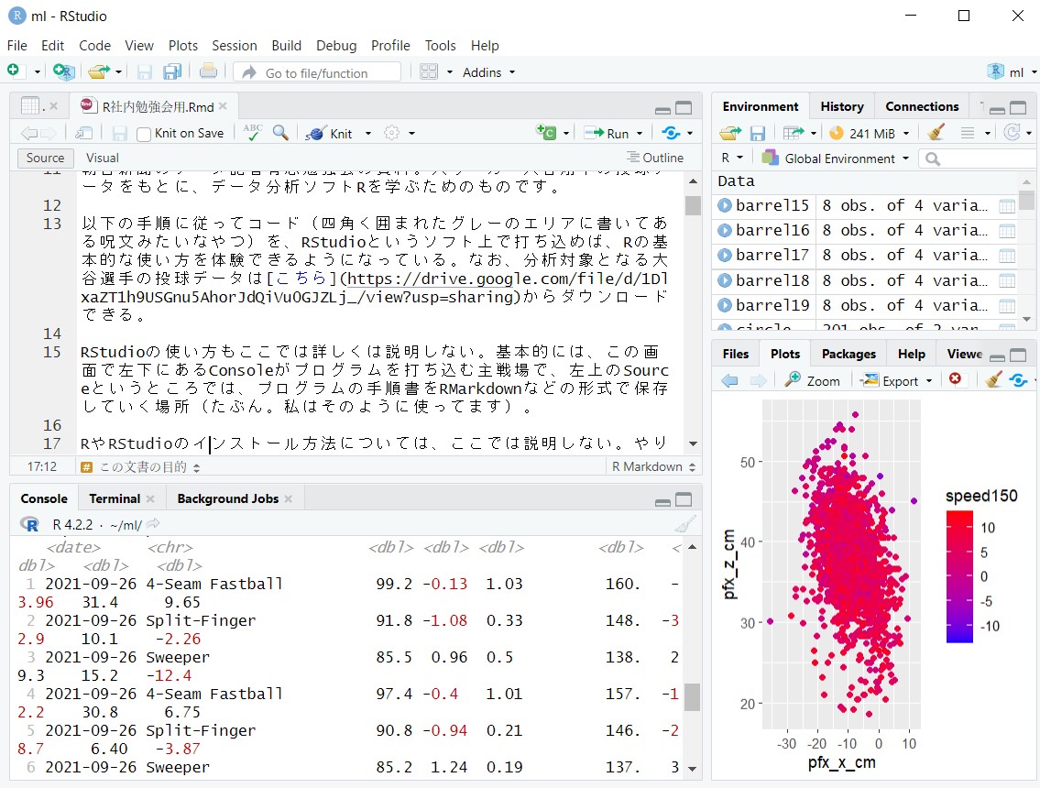Open the Files tab

point(736,355)
